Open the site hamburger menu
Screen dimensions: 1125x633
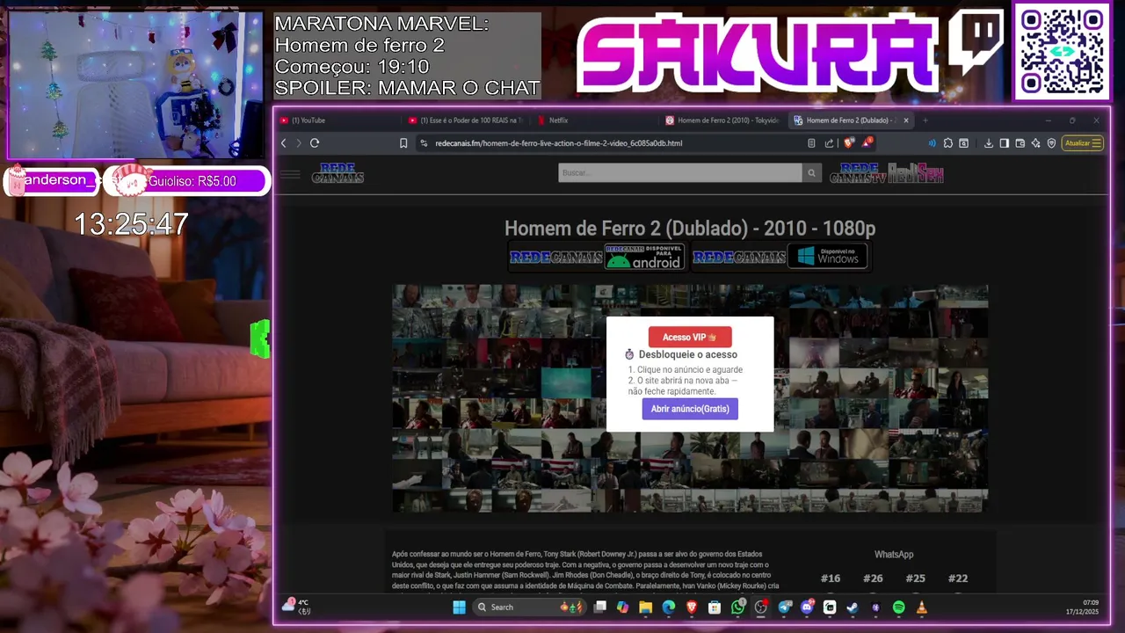[x=290, y=174]
